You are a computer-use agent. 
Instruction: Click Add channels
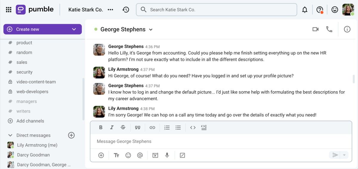click(x=30, y=121)
